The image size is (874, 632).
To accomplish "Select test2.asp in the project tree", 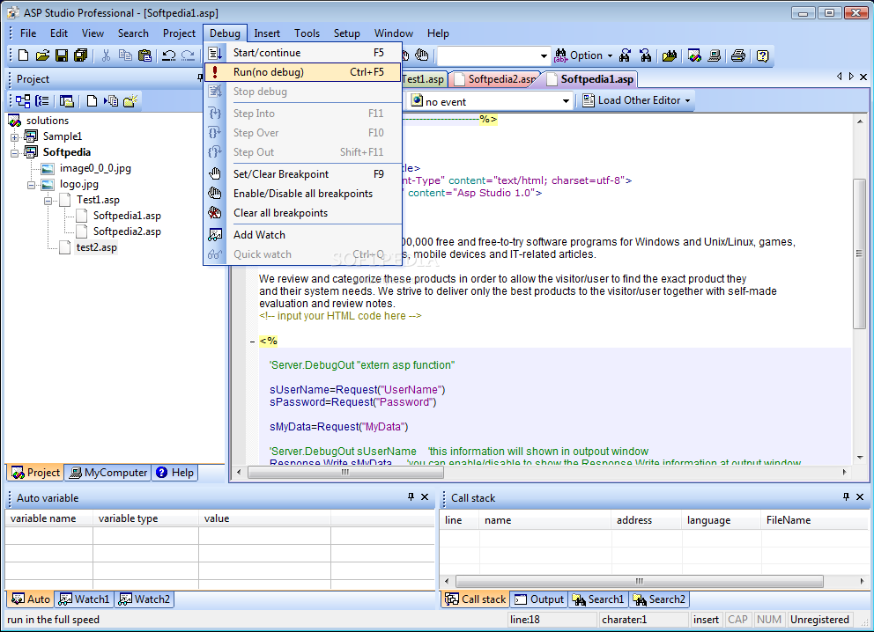I will click(96, 248).
